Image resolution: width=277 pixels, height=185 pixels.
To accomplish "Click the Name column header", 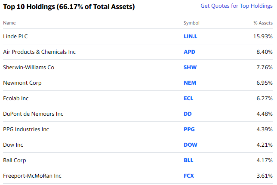I will (9, 23).
